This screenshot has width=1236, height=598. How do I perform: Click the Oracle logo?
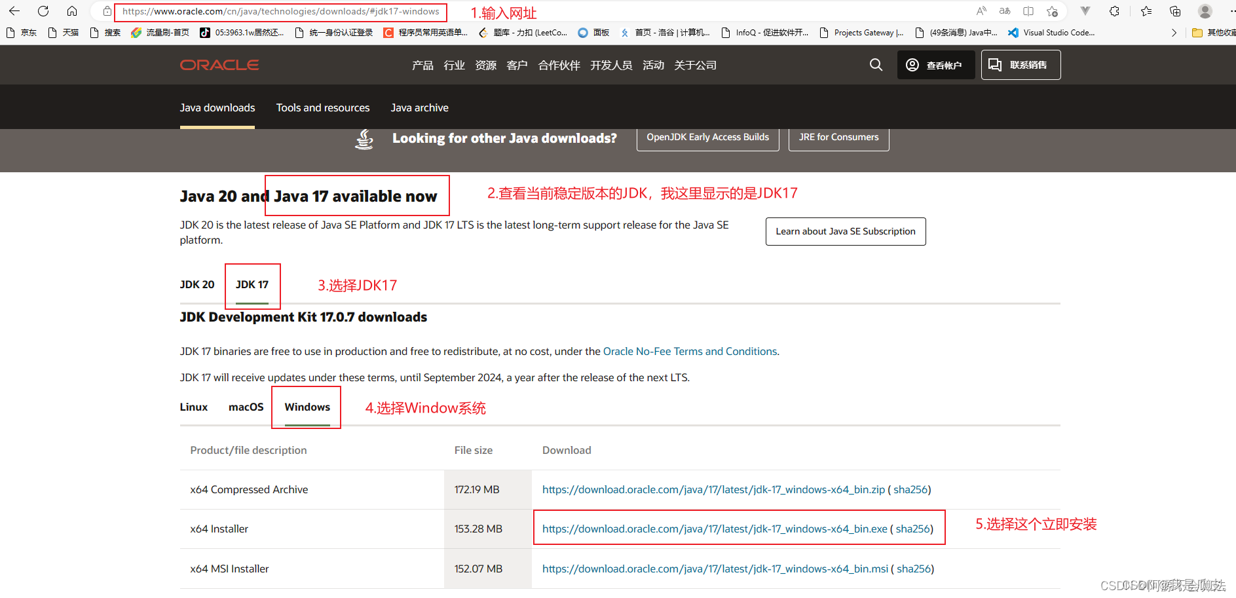click(x=219, y=65)
